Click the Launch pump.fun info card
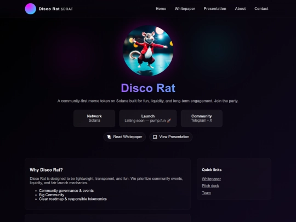The image size is (296, 222). click(148, 118)
